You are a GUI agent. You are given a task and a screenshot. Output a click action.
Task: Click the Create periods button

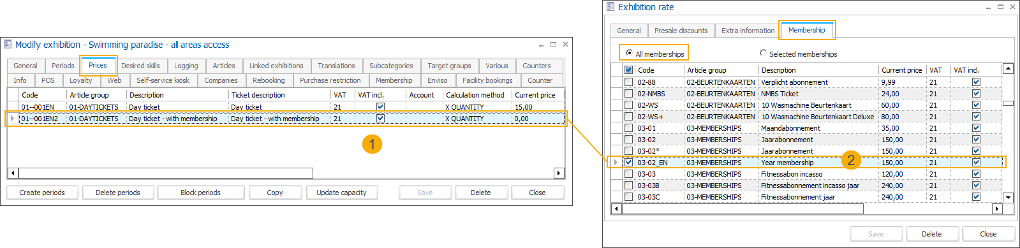pos(42,193)
